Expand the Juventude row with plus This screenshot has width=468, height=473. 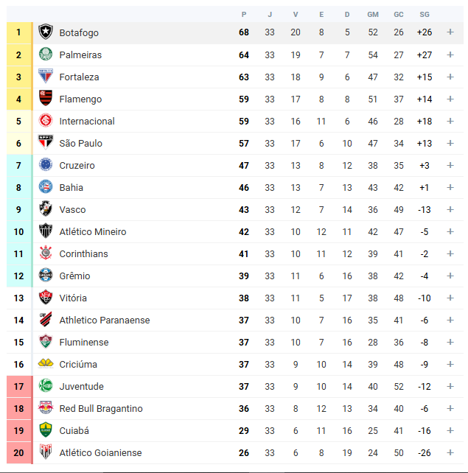coord(450,386)
